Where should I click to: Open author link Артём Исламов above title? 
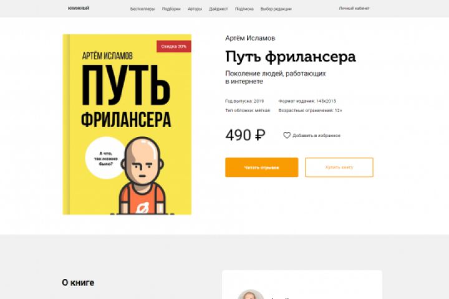(250, 38)
